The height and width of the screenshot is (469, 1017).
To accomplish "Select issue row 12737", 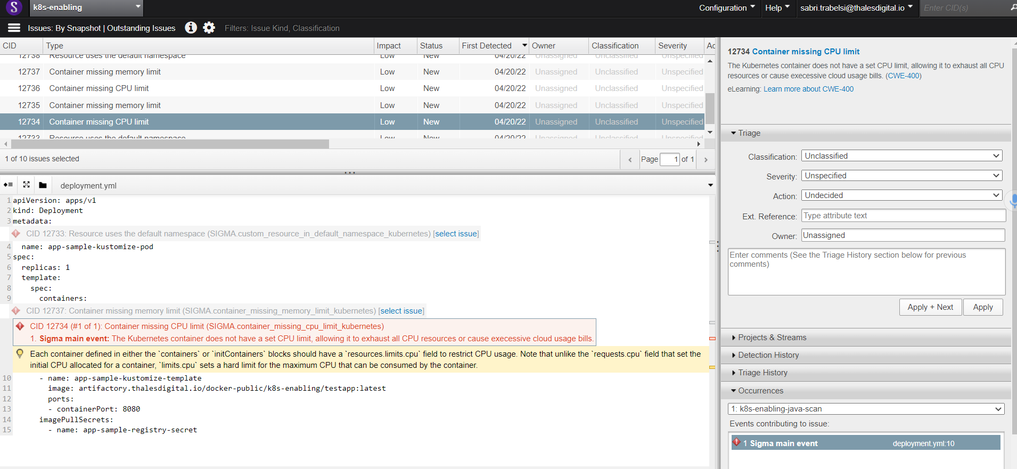I will tap(352, 72).
